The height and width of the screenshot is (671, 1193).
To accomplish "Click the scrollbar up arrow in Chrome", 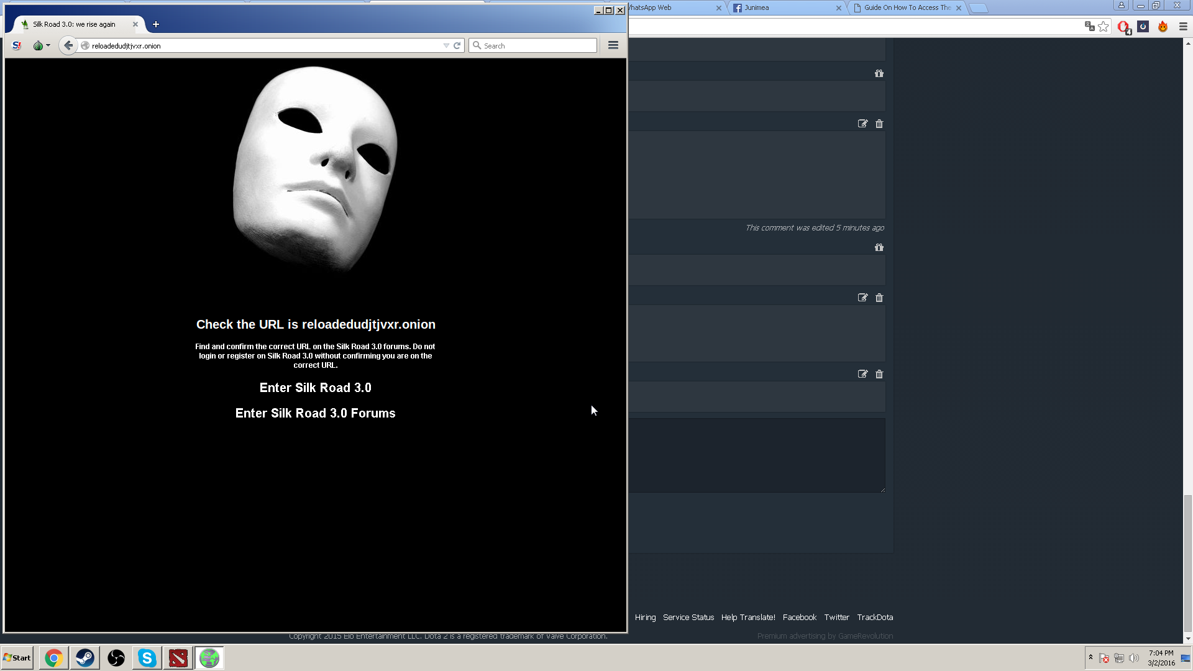I will [1188, 43].
